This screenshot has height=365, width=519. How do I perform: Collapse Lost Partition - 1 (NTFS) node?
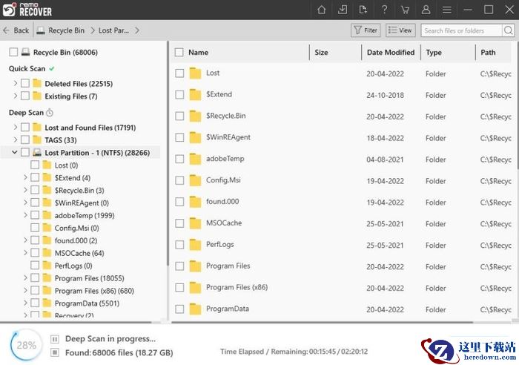[15, 152]
